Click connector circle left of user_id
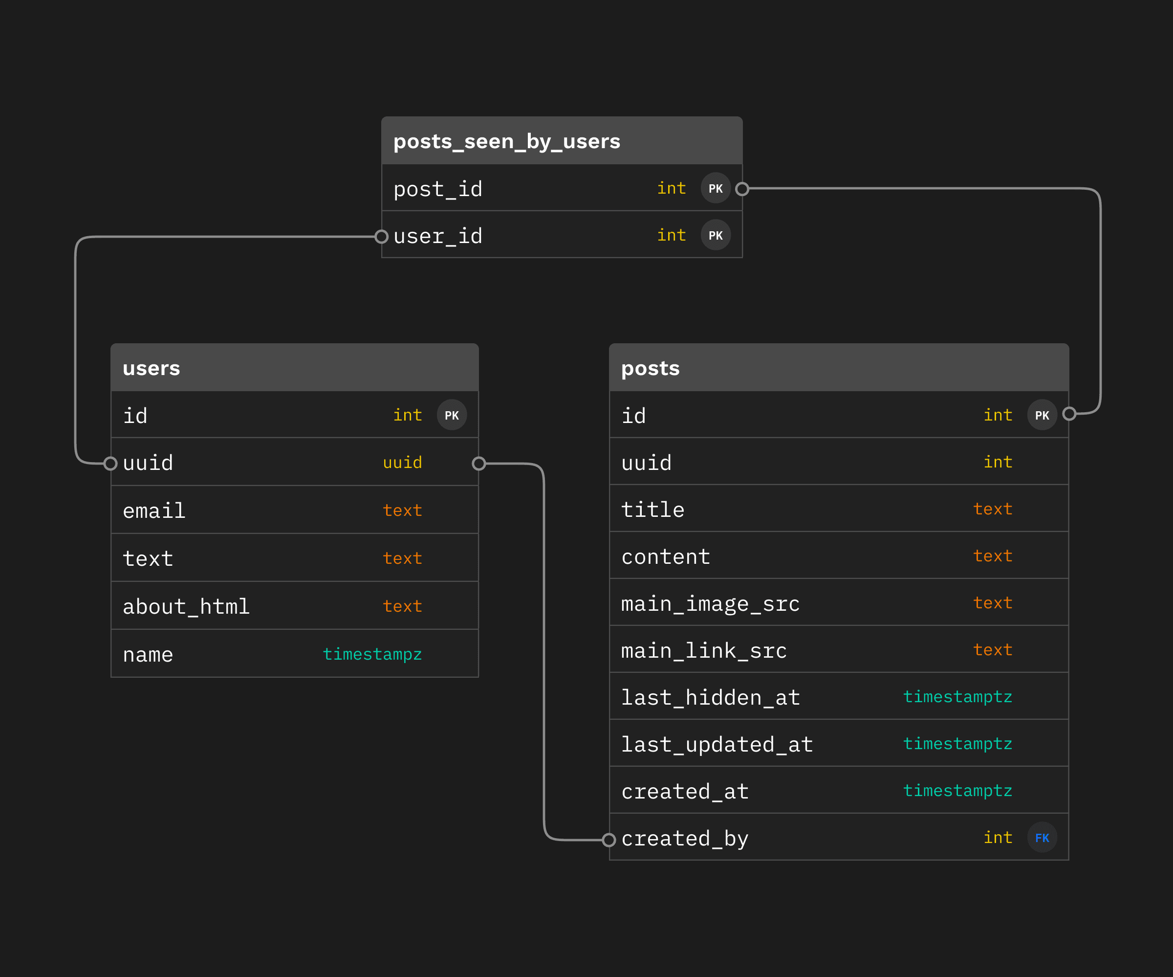1173x977 pixels. [x=382, y=236]
